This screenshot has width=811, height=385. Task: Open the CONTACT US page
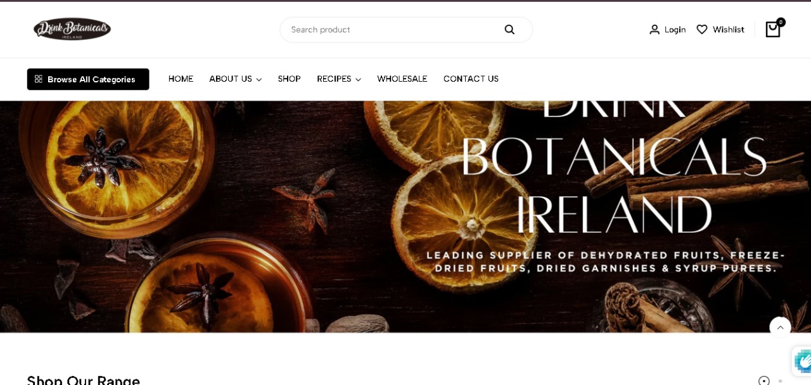(x=471, y=79)
